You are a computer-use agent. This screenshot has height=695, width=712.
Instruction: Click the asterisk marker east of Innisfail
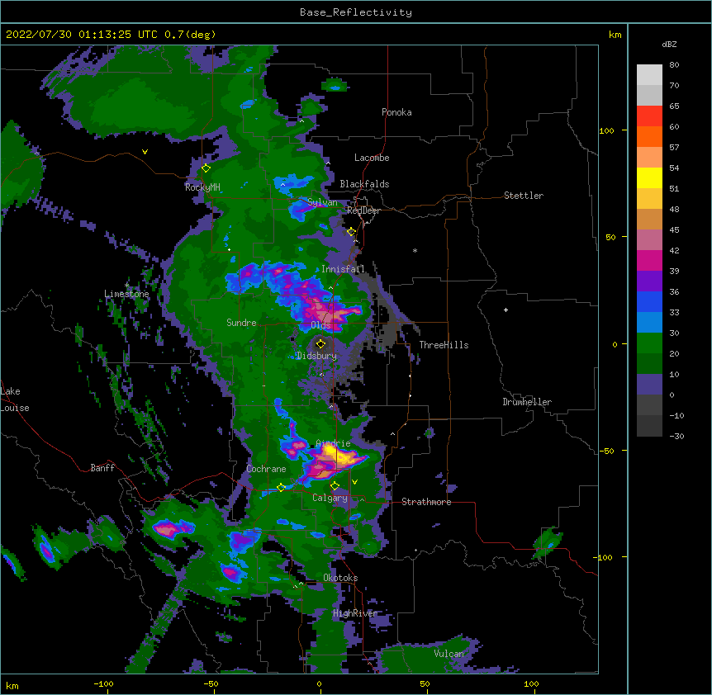tap(415, 250)
